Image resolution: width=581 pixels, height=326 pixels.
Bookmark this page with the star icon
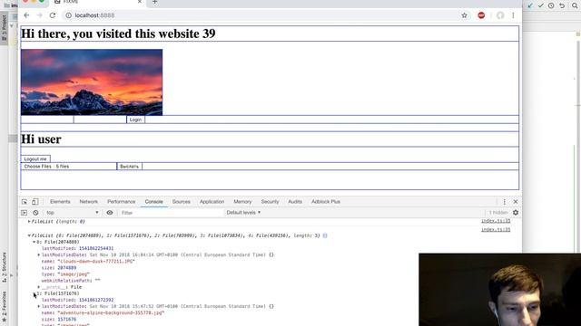464,15
